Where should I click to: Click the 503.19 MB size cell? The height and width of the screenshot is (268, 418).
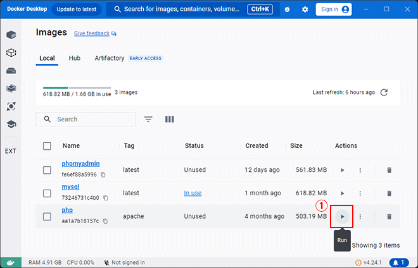(x=311, y=216)
